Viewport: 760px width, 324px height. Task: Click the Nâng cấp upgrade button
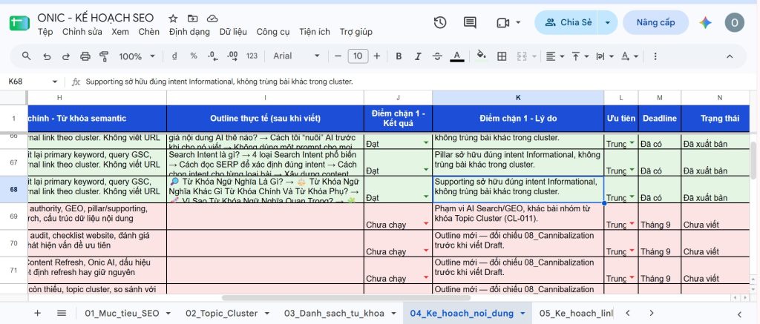(x=656, y=22)
